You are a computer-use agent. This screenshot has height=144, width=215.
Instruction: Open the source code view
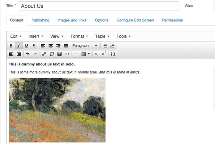67,54
